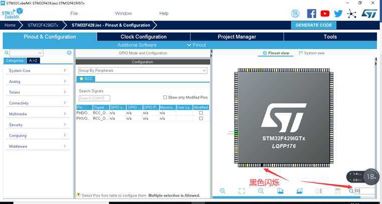
Task: Click the split view rows icon
Action: (x=338, y=191)
